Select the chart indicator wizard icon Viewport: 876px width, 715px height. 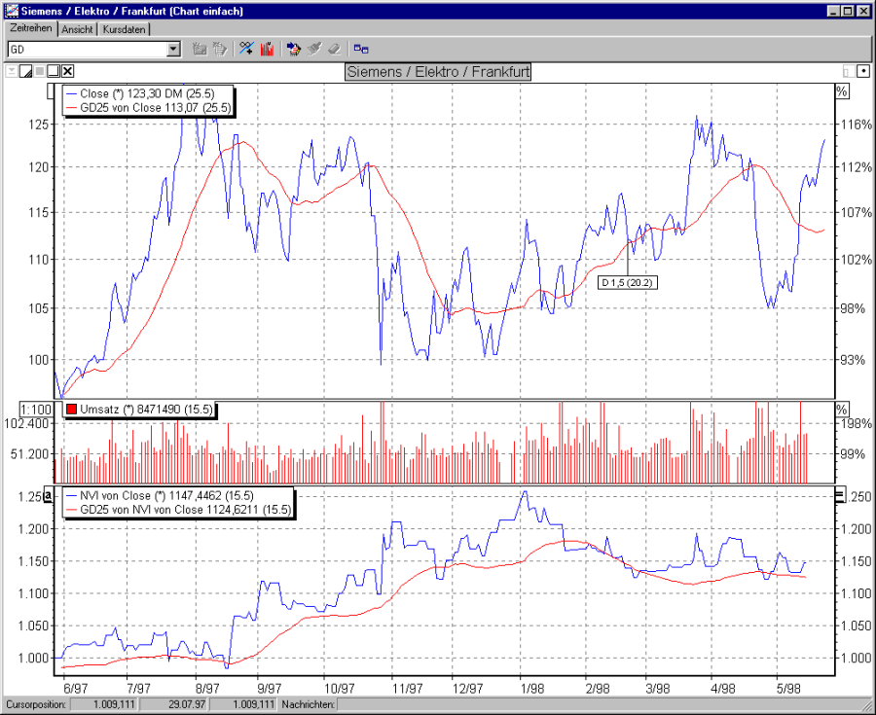(247, 49)
